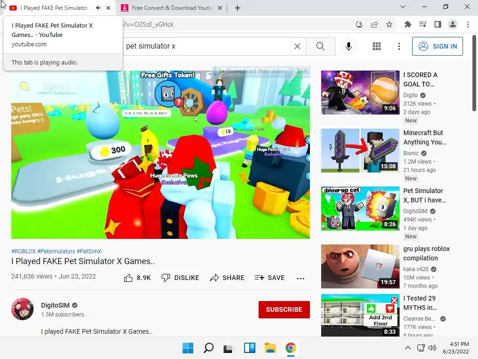
Task: Mute audio on the YouTube tab
Action: click(98, 8)
